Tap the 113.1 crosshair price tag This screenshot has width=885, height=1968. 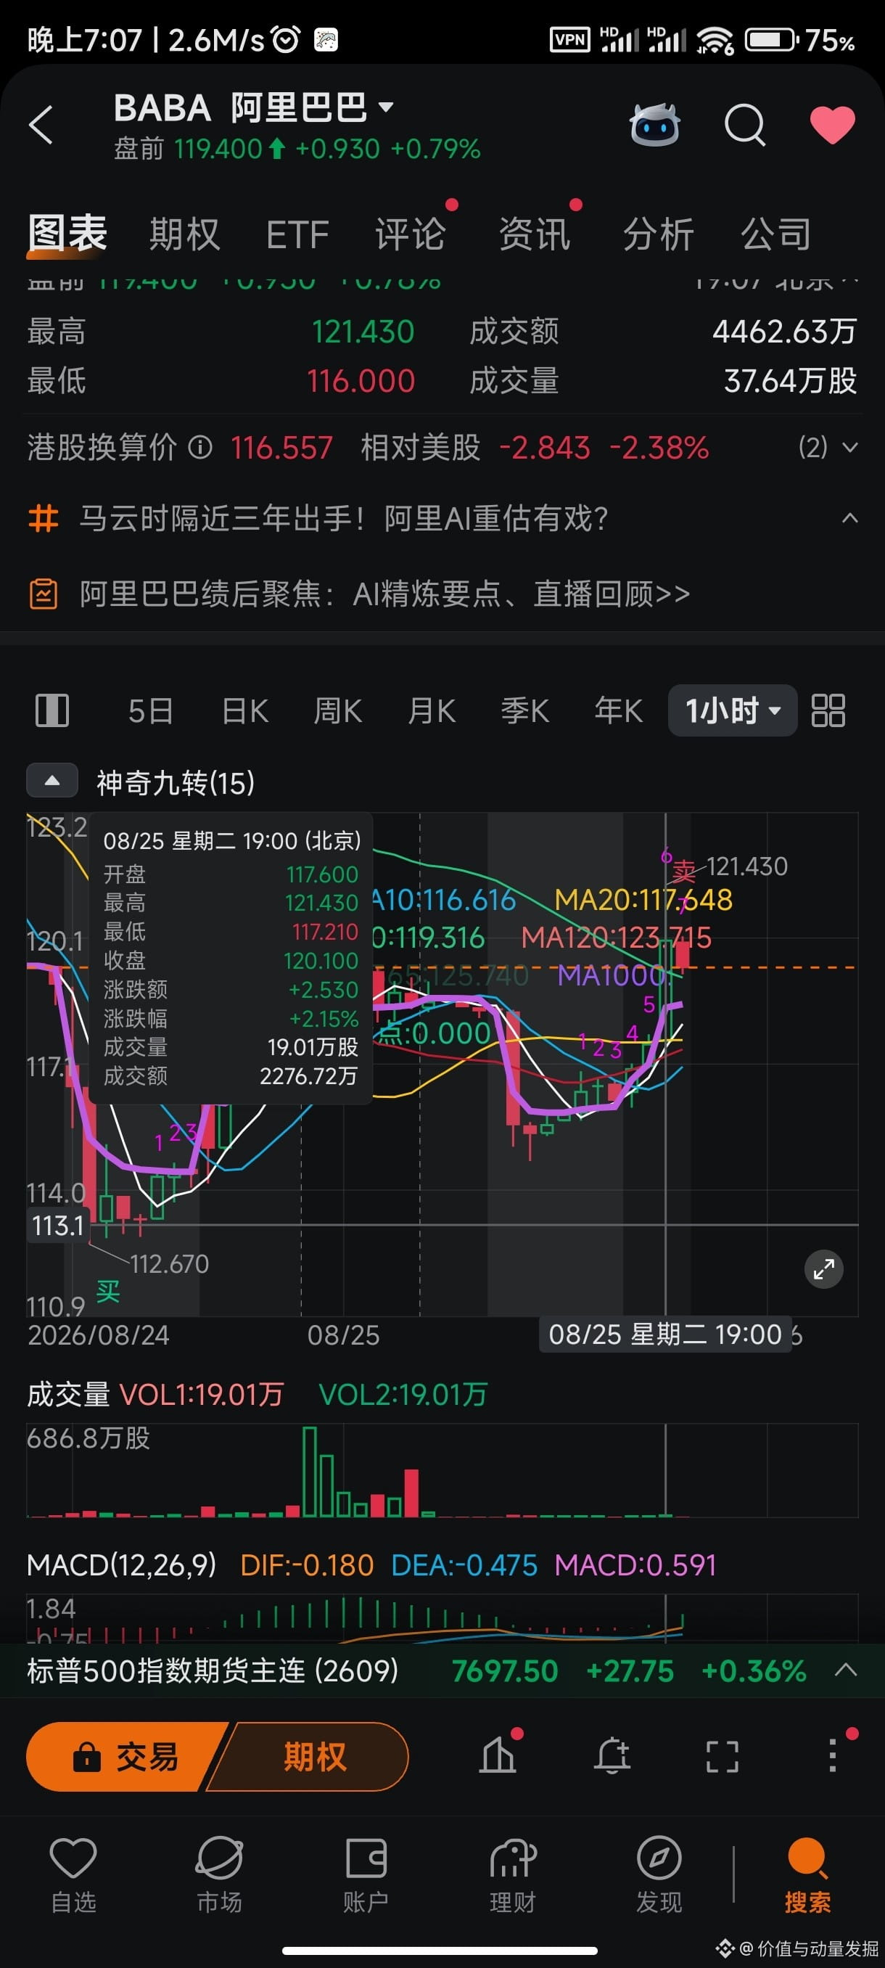(58, 1226)
